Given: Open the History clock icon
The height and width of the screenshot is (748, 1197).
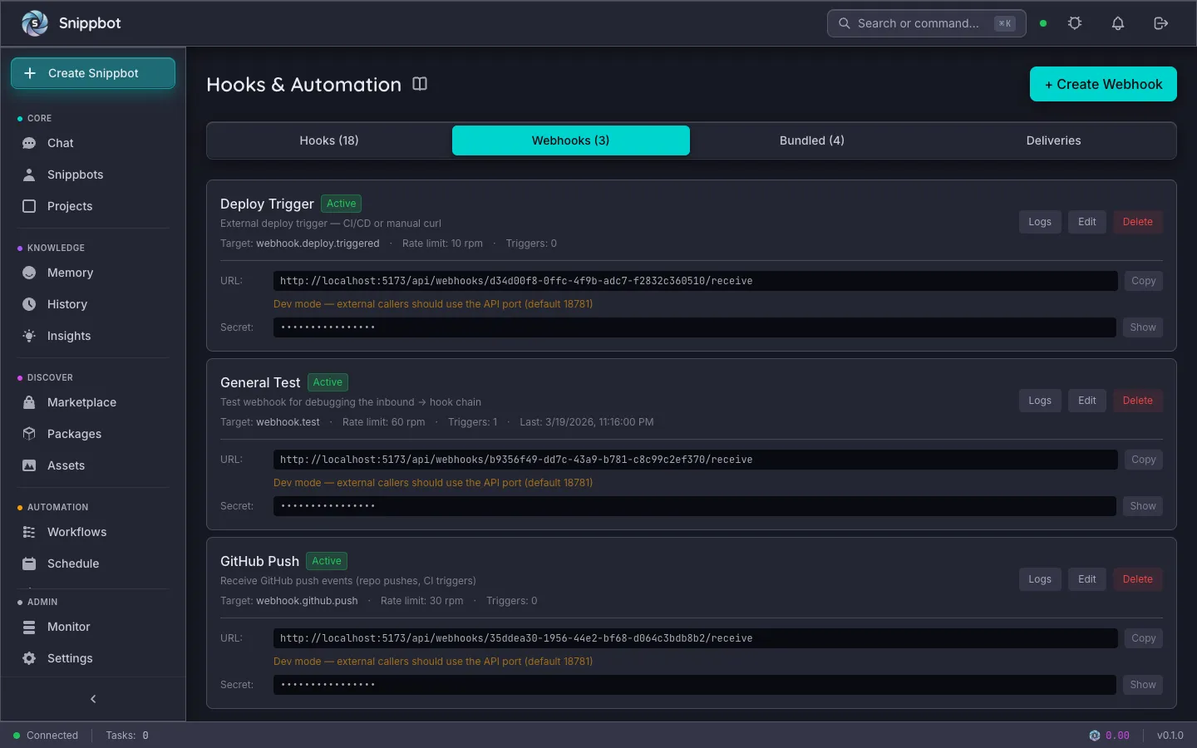Looking at the screenshot, I should [x=29, y=304].
